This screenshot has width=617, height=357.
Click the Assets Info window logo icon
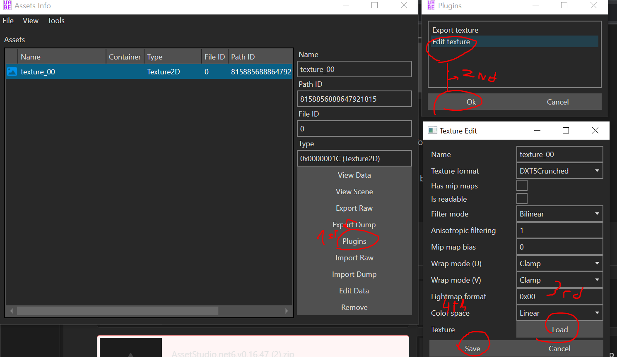coord(7,5)
